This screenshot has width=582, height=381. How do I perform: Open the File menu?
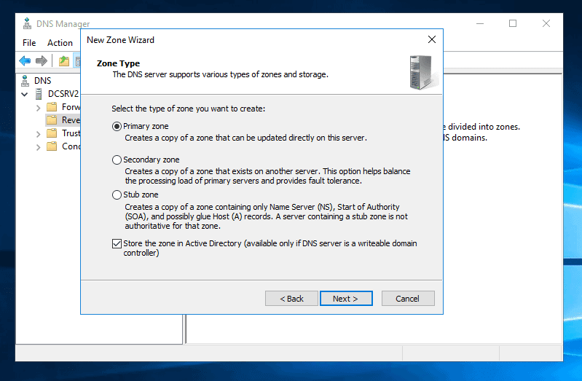29,43
